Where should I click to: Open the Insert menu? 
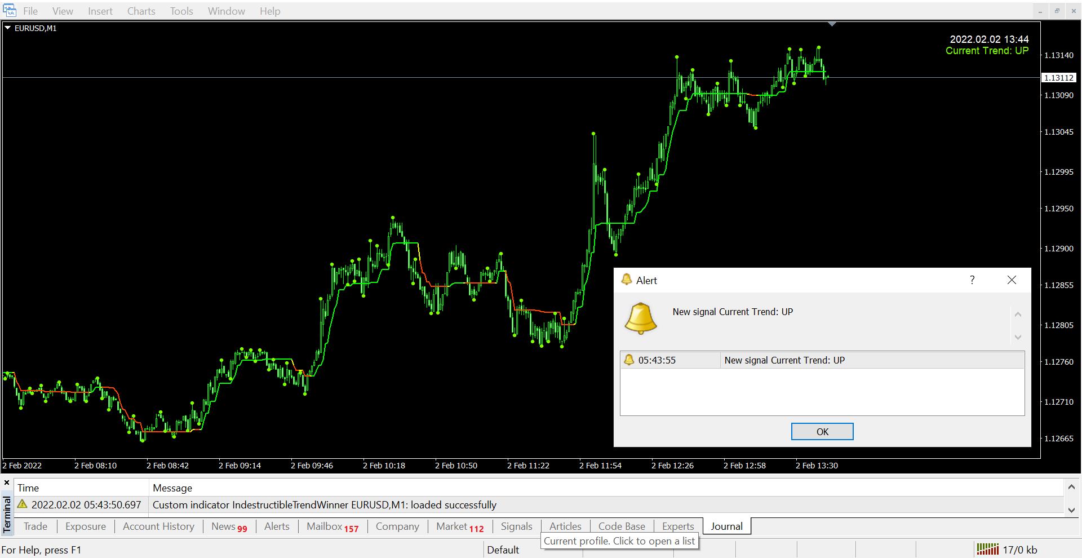100,11
